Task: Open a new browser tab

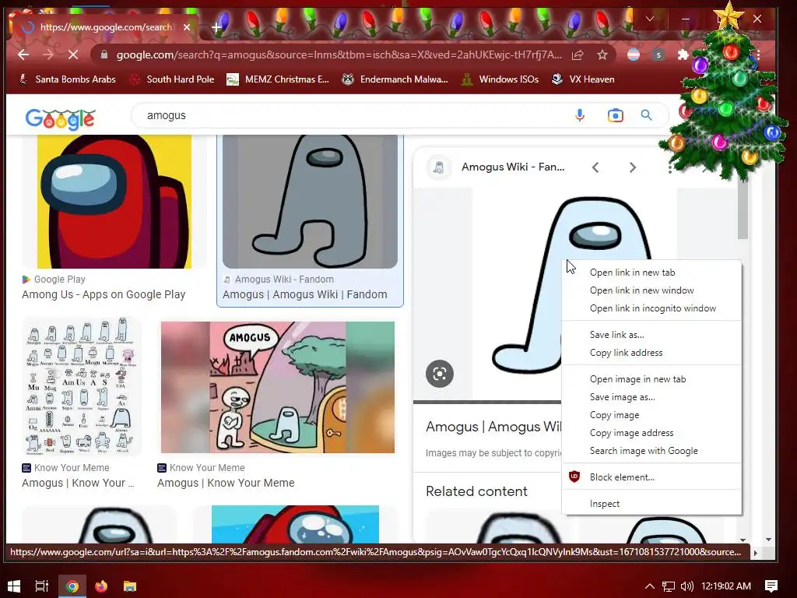Action: [216, 27]
